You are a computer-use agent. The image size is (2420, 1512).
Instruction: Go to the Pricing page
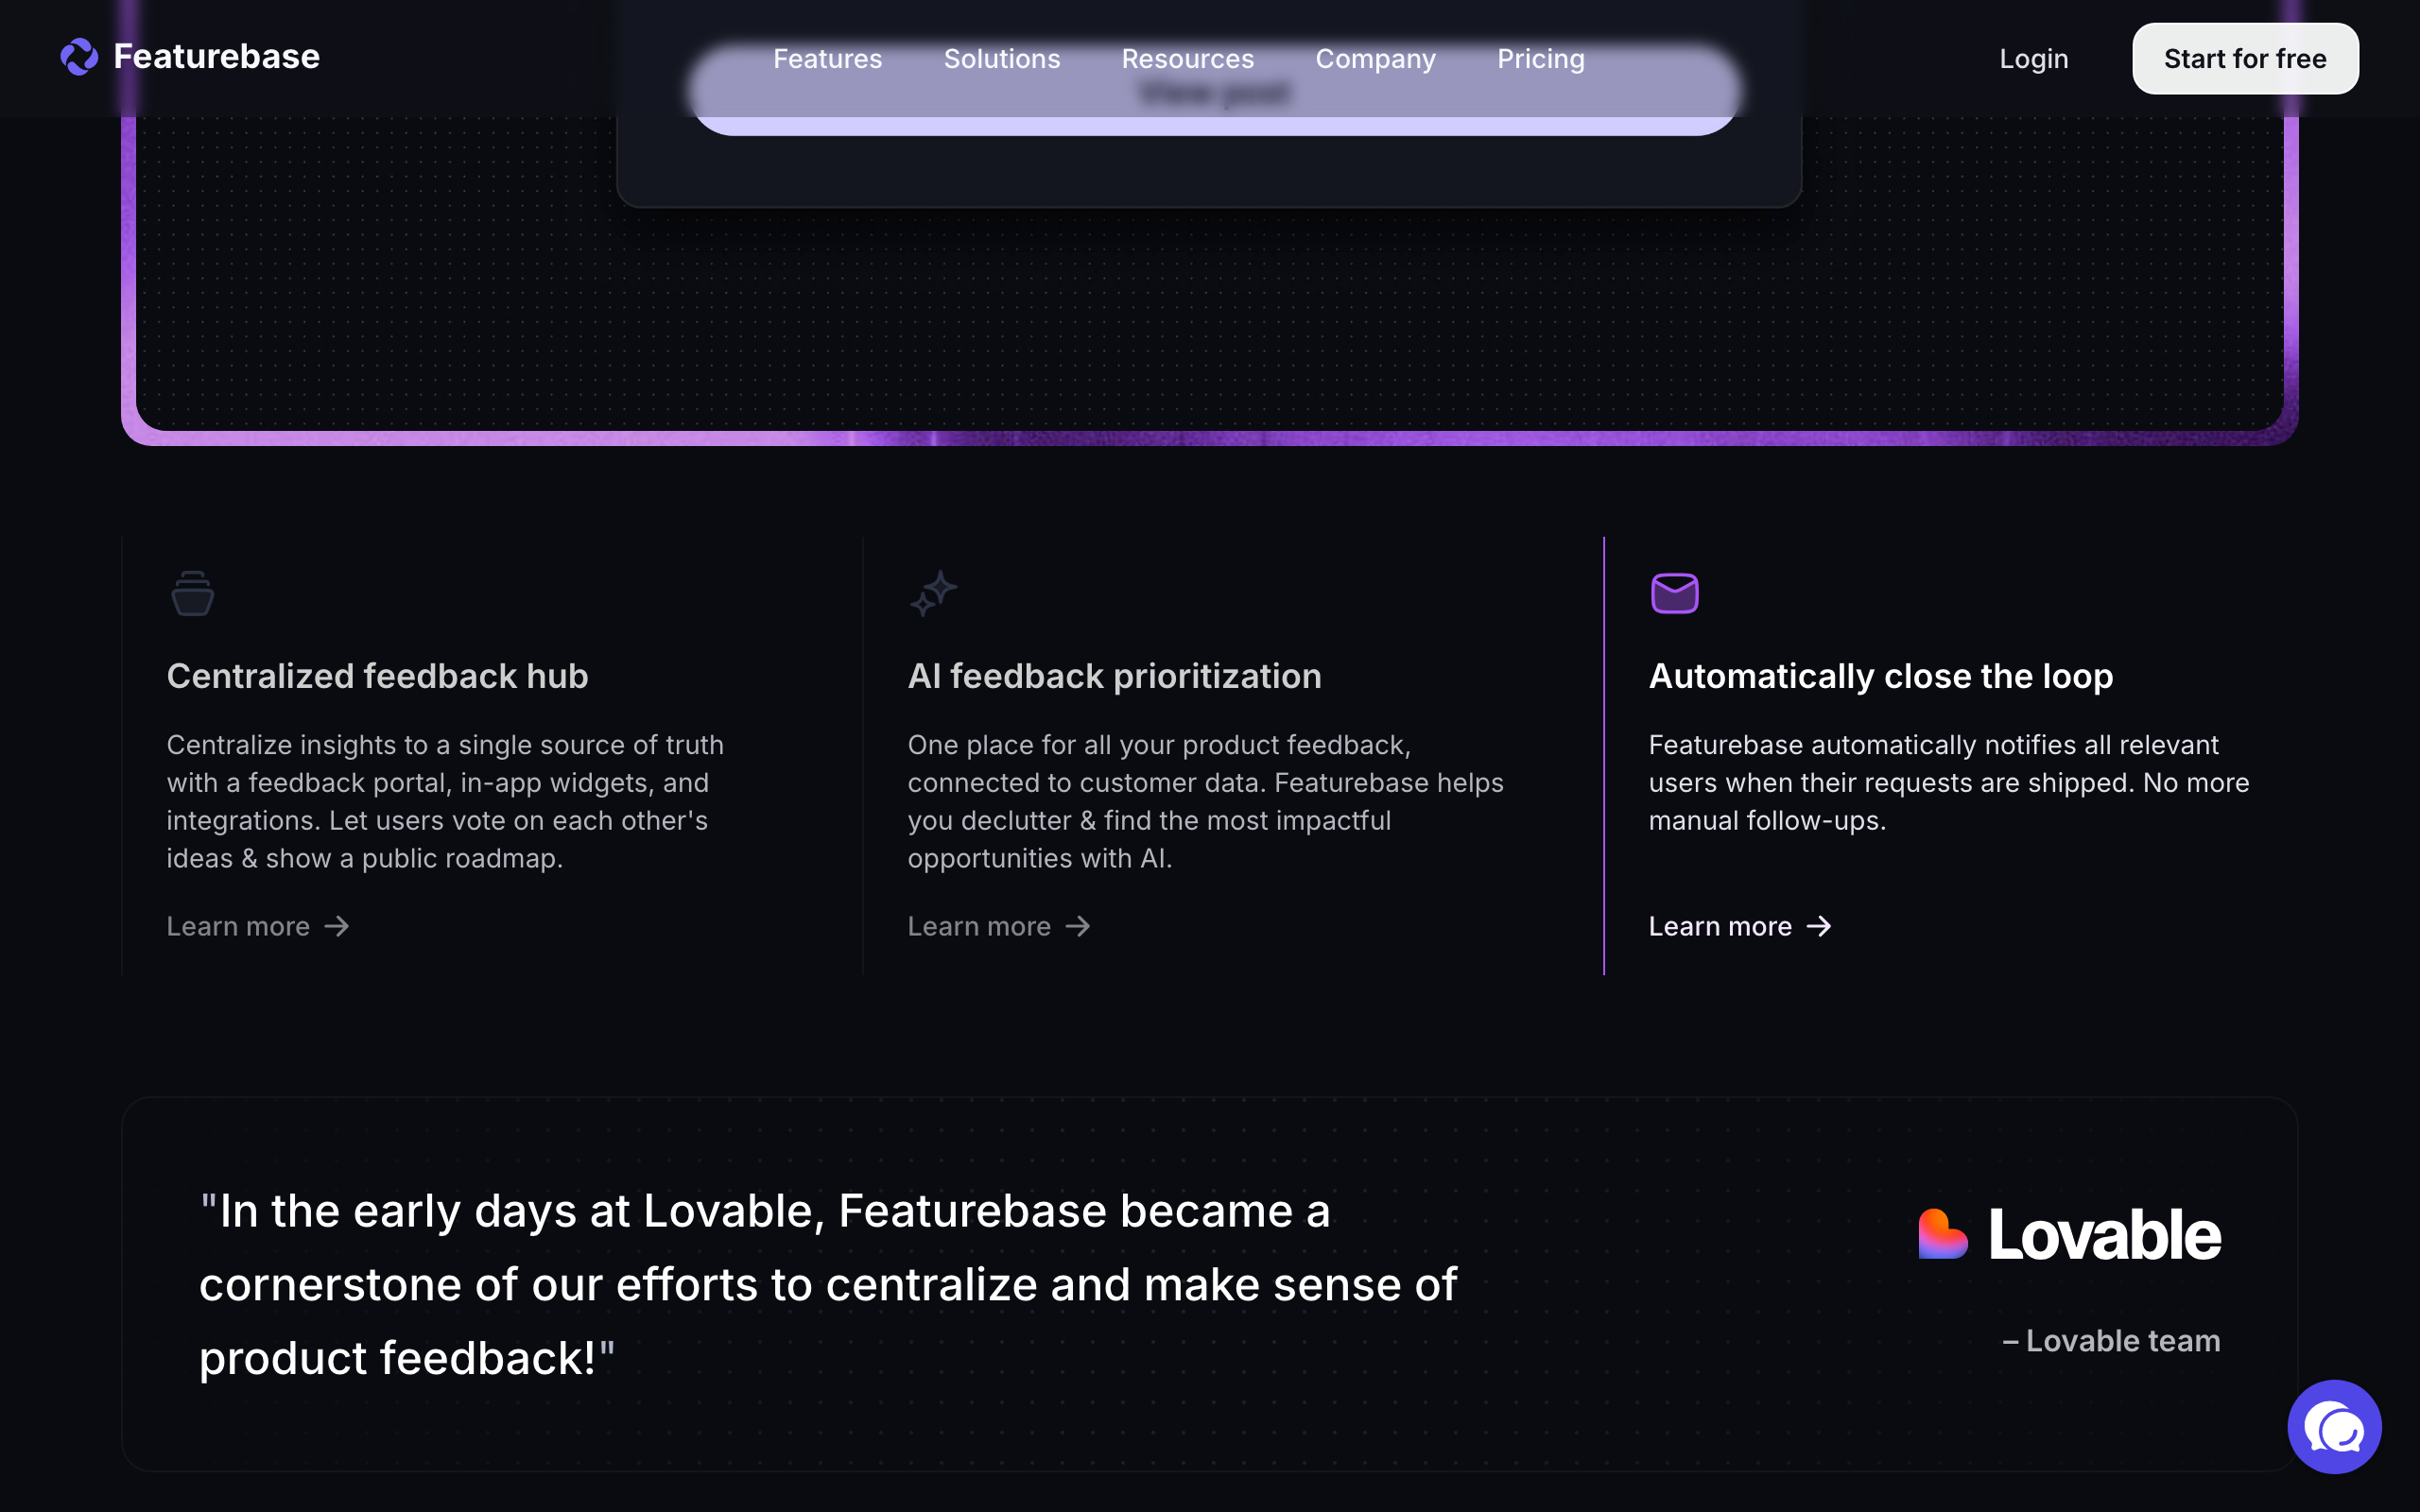(x=1540, y=59)
